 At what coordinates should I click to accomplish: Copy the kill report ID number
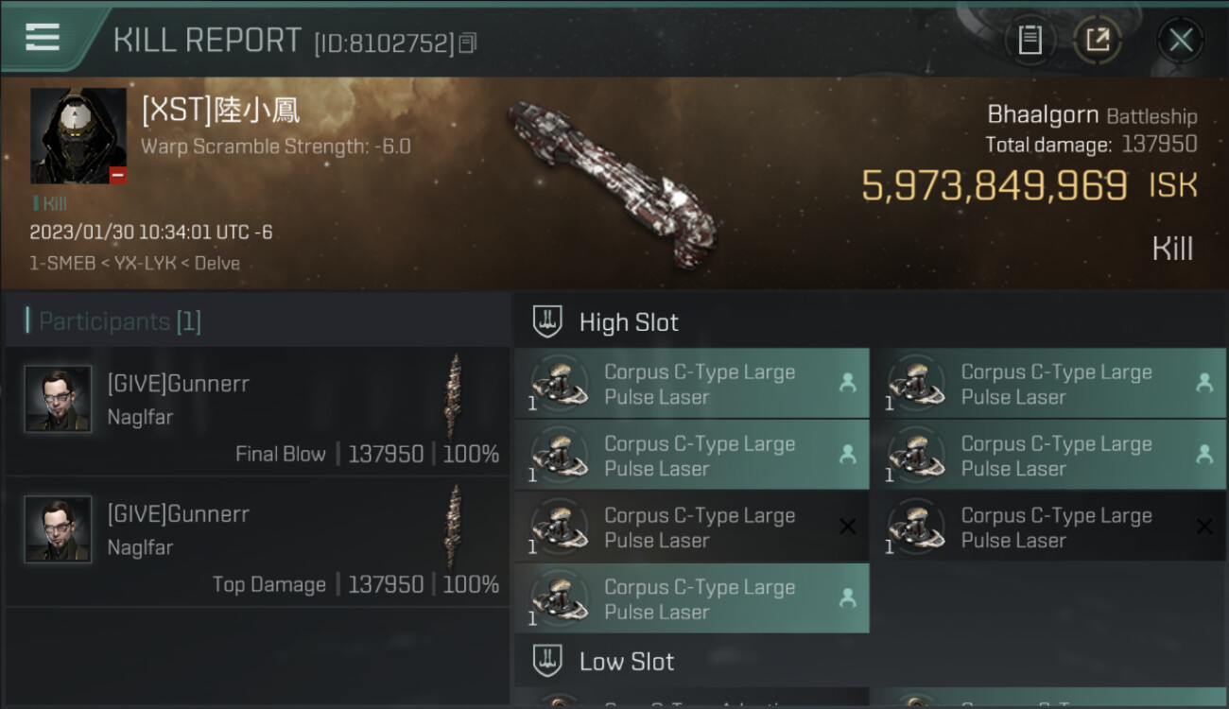point(468,43)
